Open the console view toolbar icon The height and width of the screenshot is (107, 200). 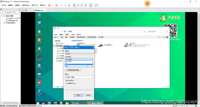pyautogui.click(x=91, y=5)
